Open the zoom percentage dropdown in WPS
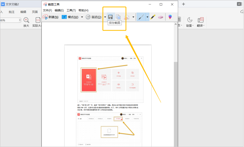Screen dimensions: 244x147 (20, 20)
